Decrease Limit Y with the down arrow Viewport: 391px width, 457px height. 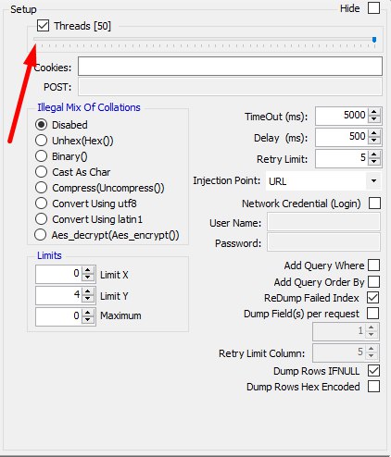88,298
